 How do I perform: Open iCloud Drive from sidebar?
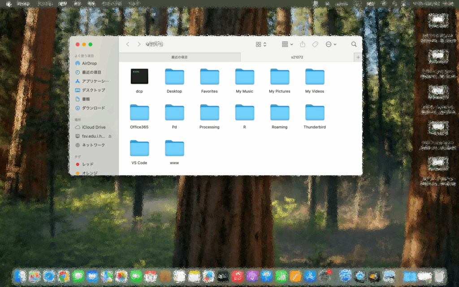click(94, 127)
